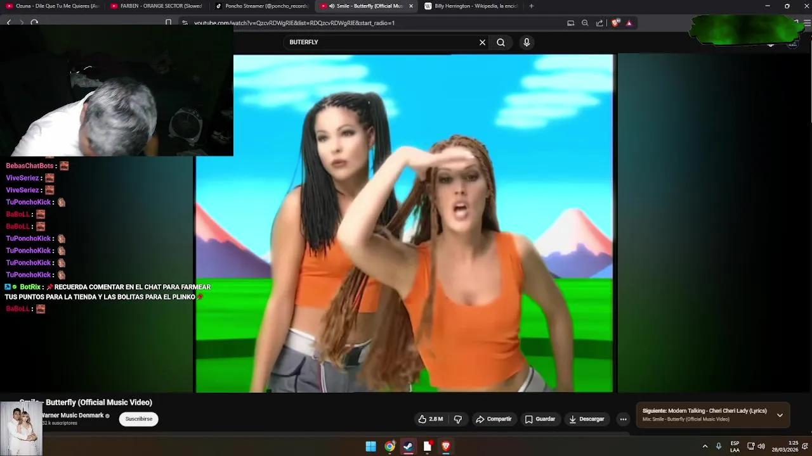
Task: Click the youtube.com address bar URL
Action: pyautogui.click(x=294, y=23)
